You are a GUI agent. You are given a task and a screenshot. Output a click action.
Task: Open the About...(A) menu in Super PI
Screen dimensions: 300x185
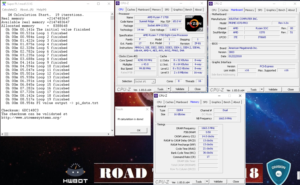tap(27, 10)
